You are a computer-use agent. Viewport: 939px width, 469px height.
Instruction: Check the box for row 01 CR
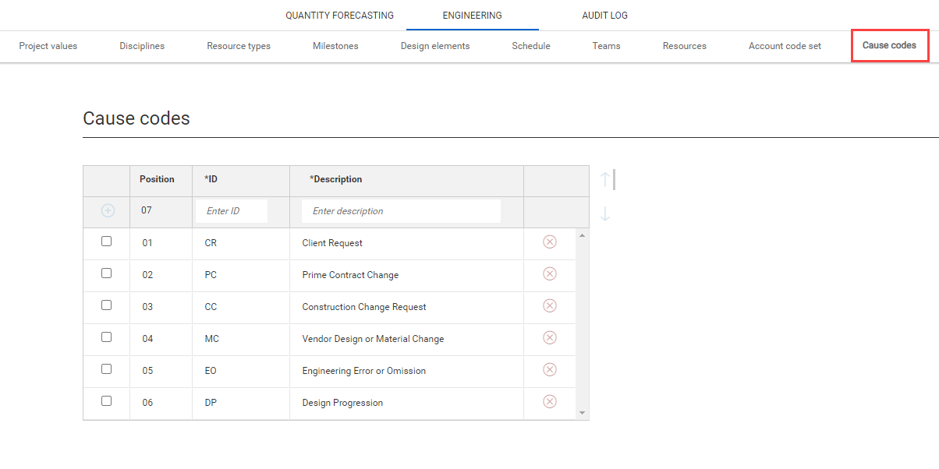[x=107, y=242]
